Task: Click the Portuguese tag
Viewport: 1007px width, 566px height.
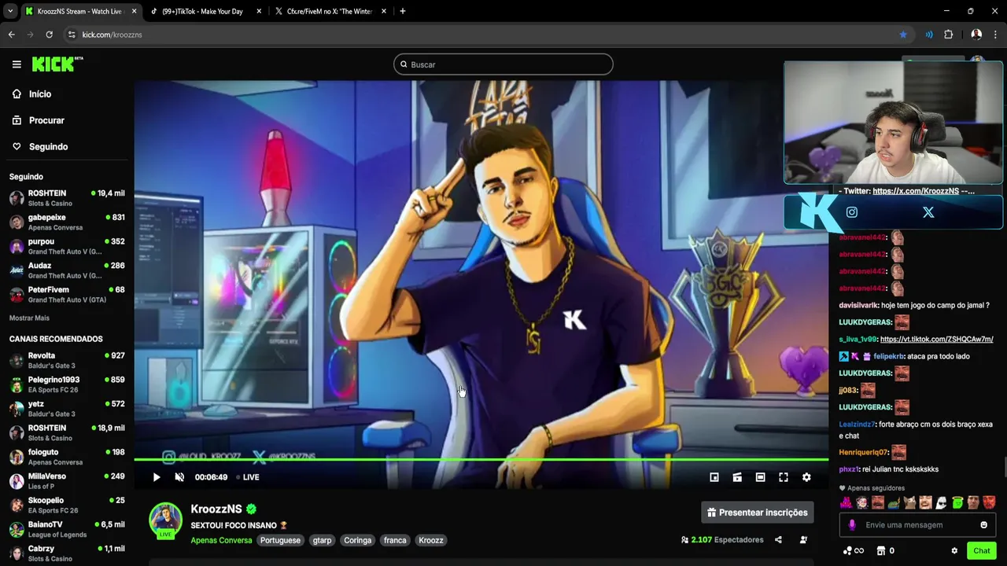Action: tap(280, 541)
